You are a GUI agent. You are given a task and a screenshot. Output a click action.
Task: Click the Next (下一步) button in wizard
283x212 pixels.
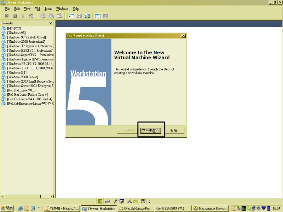pyautogui.click(x=151, y=131)
